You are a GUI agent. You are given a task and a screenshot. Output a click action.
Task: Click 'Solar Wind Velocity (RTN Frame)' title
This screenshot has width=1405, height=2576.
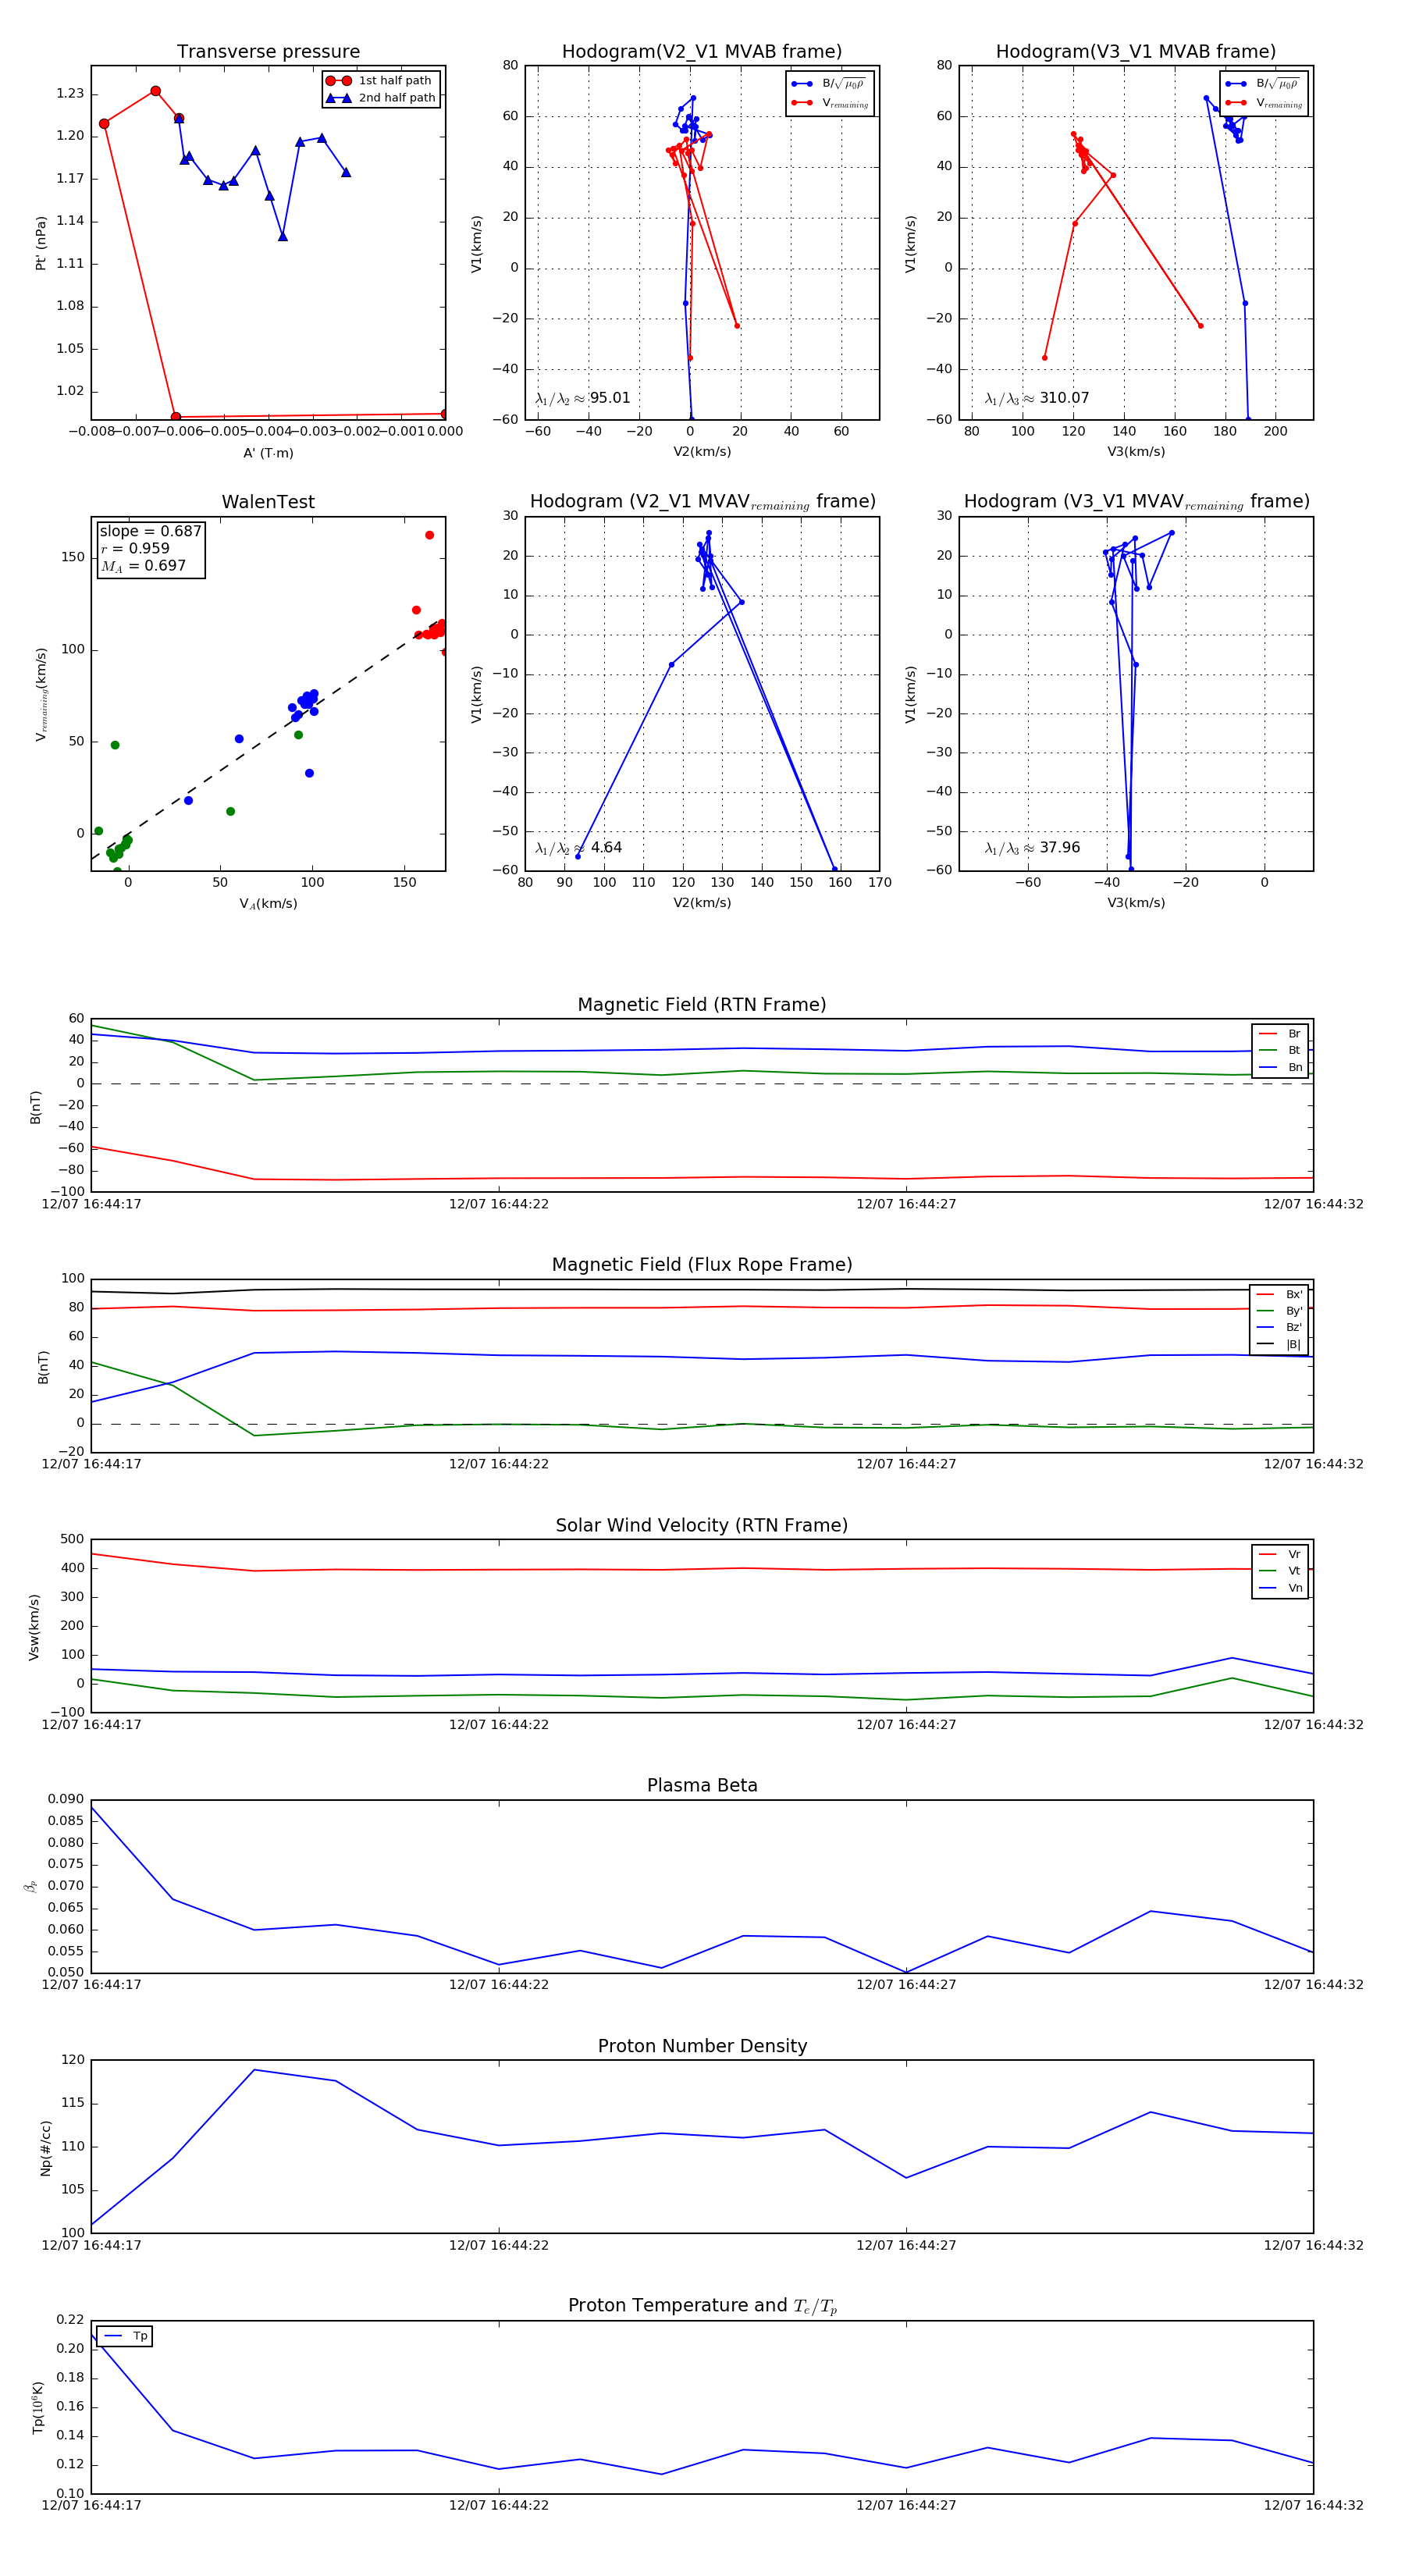(x=702, y=1524)
